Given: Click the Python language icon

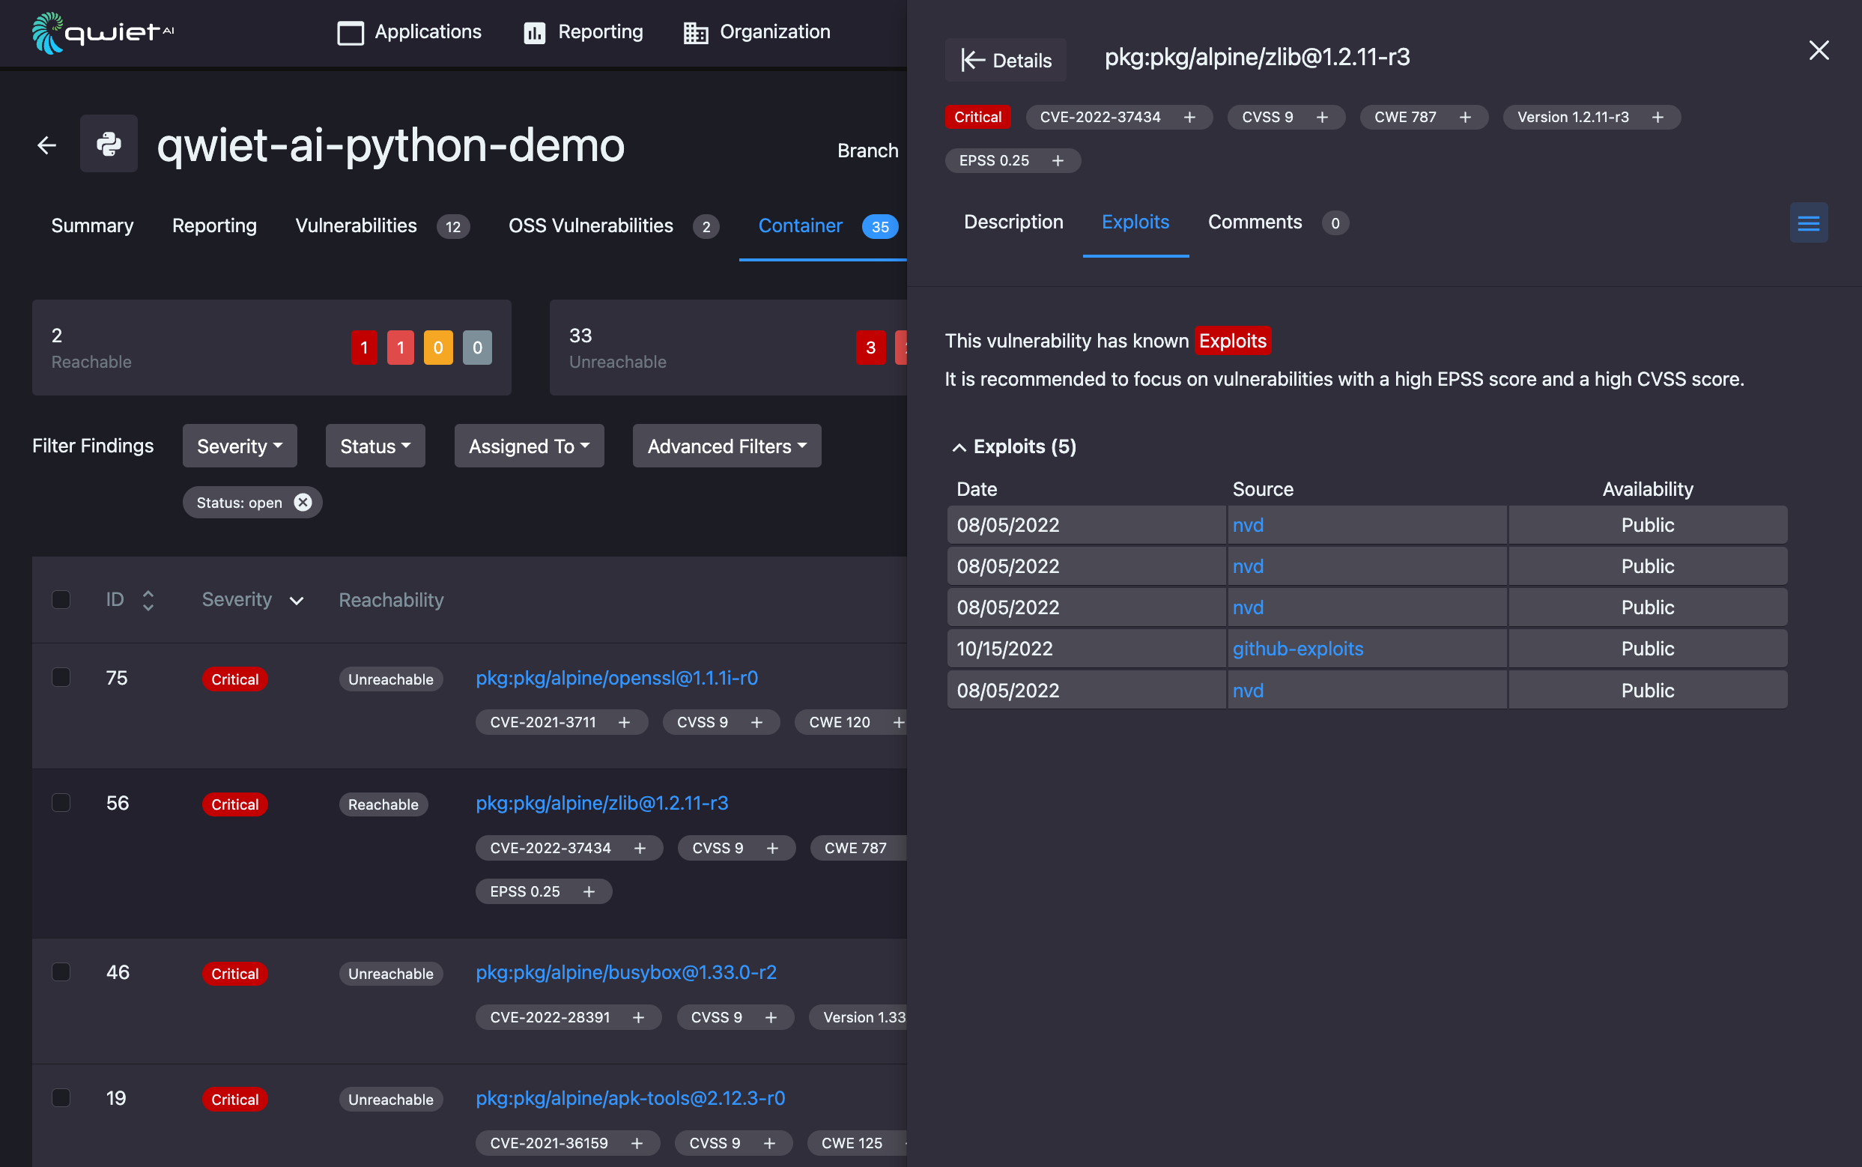Looking at the screenshot, I should (109, 145).
